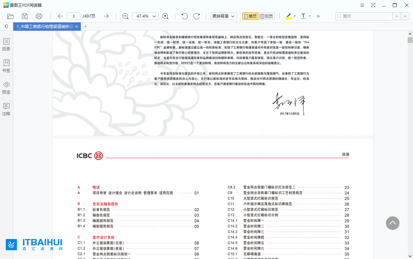Click the 查找 search input box
413x259 pixels.
(x=364, y=16)
